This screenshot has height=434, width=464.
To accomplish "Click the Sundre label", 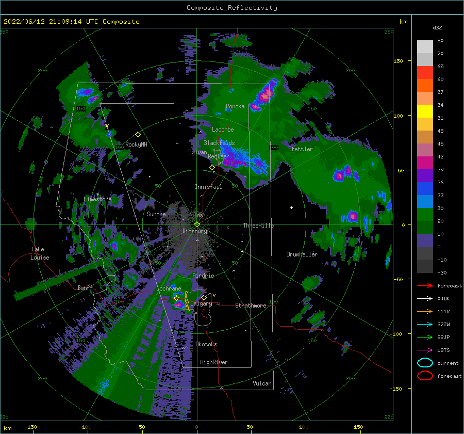I will click(156, 214).
